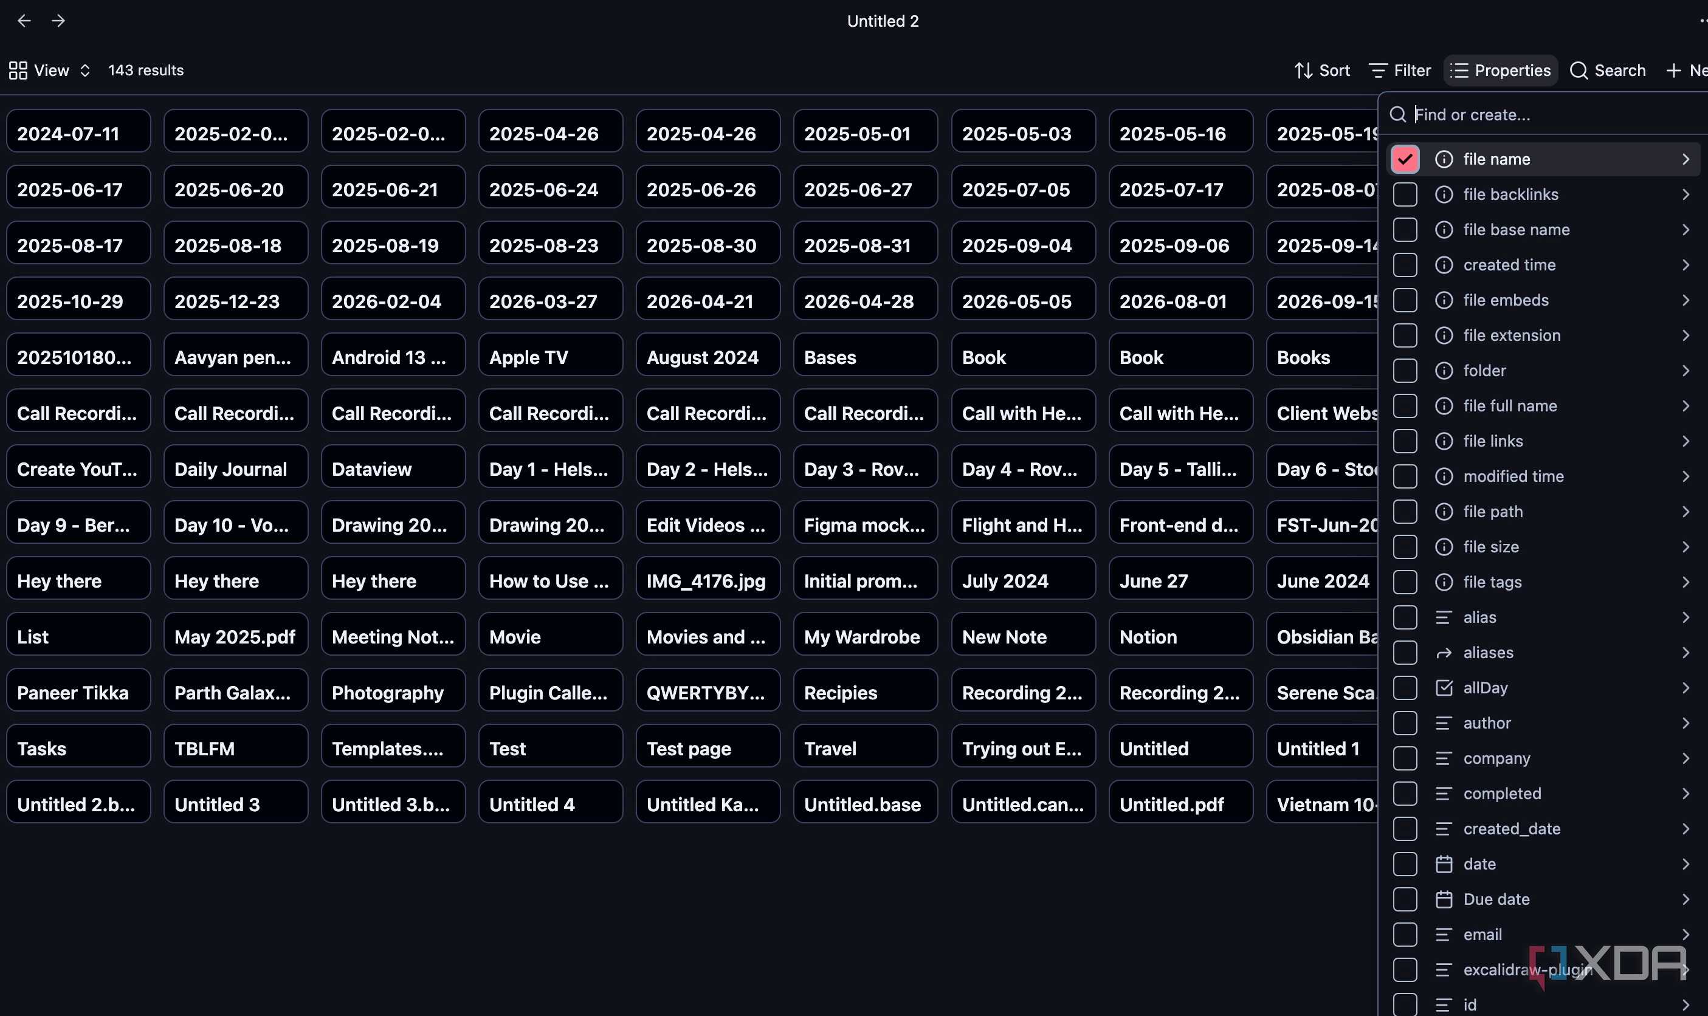
Task: Open the Paneer Tikka note card
Action: (78, 692)
